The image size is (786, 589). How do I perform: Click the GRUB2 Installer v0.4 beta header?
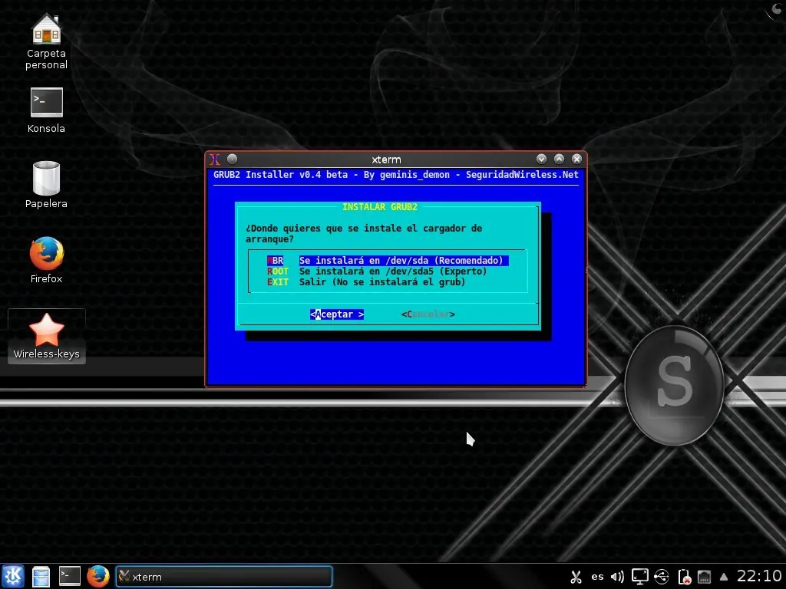[395, 175]
